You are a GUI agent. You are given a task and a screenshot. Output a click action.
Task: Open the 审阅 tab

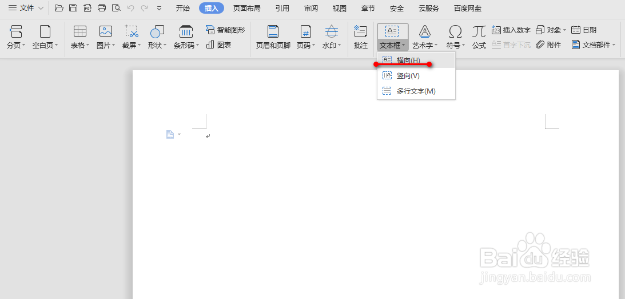pyautogui.click(x=311, y=9)
